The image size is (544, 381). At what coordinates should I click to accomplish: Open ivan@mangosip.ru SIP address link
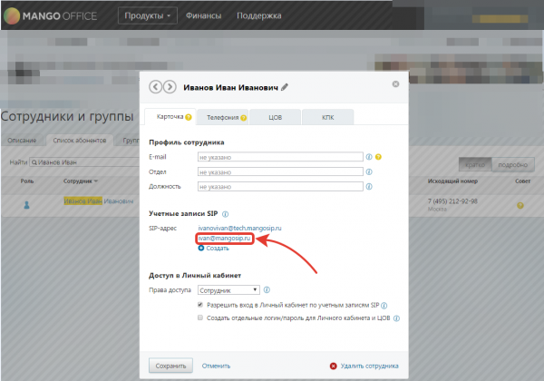225,239
